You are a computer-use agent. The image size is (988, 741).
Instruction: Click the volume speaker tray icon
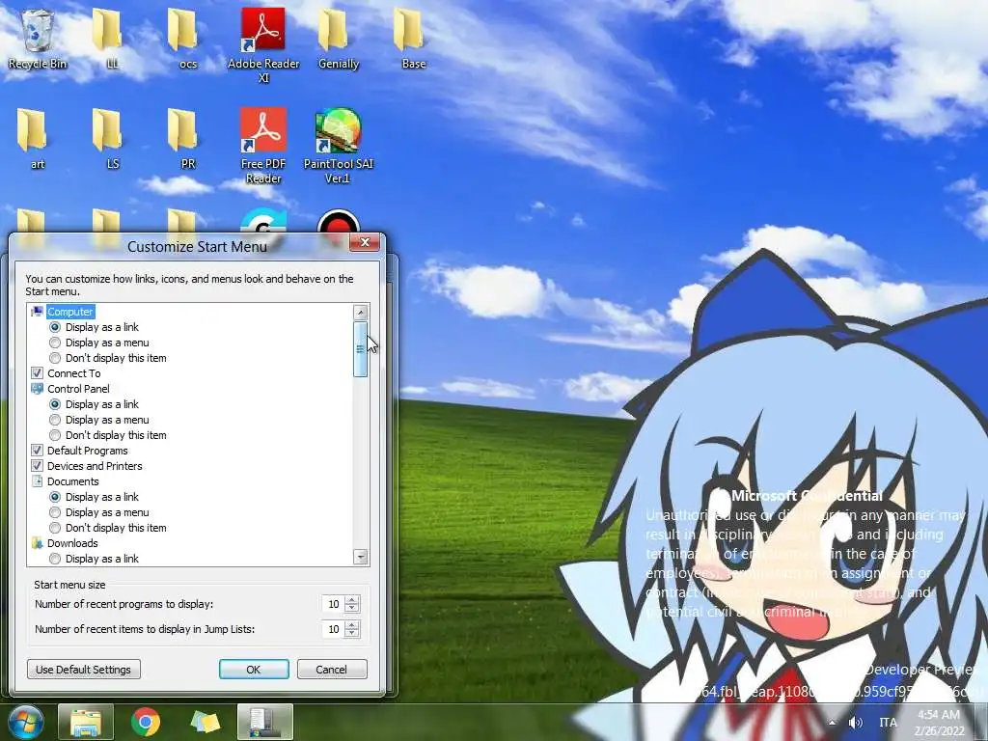tap(855, 722)
